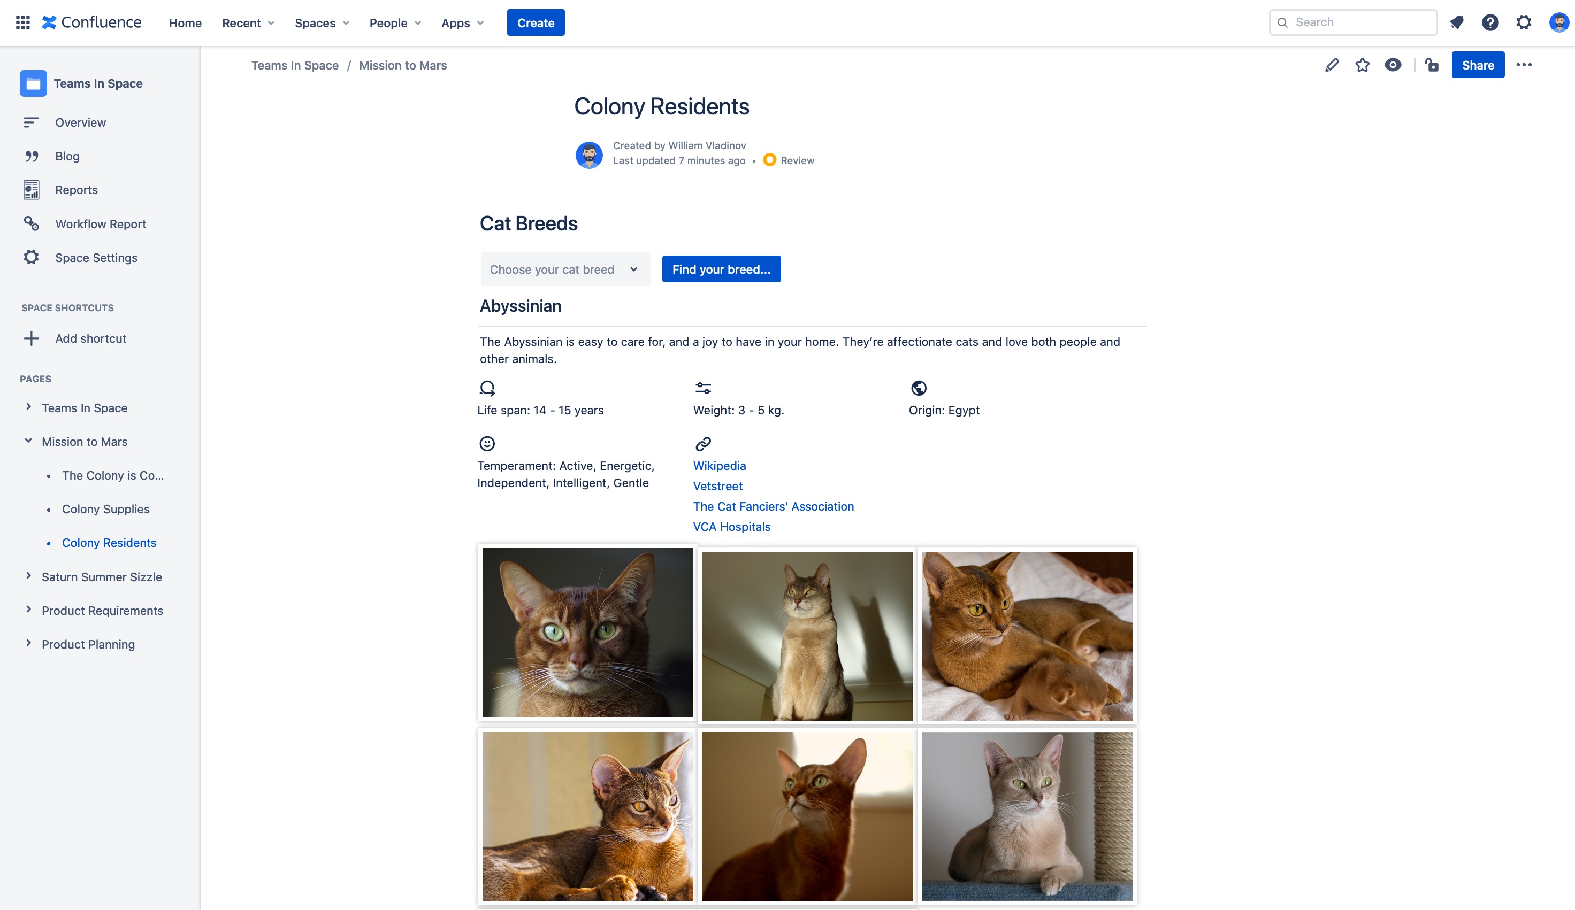Click the edit pencil icon
Viewport: 1575px width, 910px height.
click(1331, 65)
